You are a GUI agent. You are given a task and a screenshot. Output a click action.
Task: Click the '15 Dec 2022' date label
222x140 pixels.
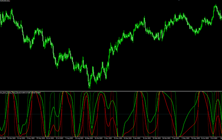(128, 138)
